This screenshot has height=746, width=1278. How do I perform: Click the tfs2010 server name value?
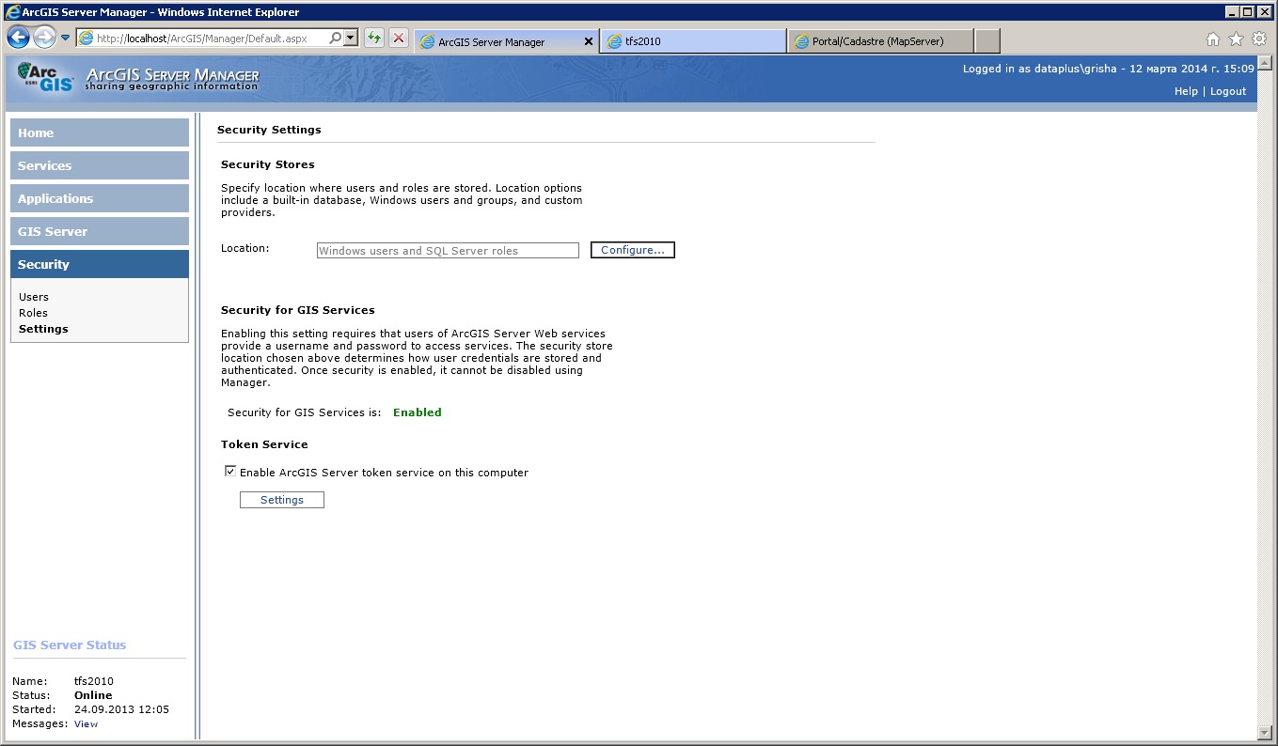[x=94, y=681]
